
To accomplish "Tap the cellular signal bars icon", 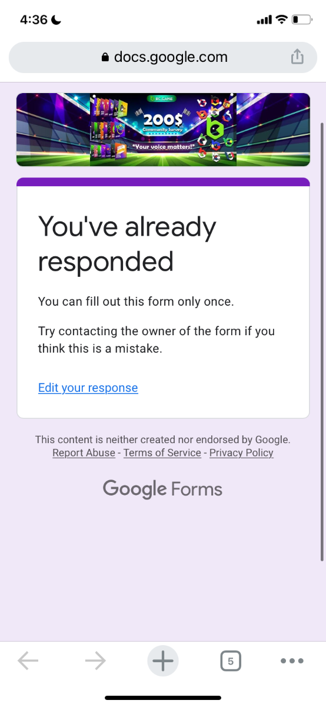I will click(264, 21).
